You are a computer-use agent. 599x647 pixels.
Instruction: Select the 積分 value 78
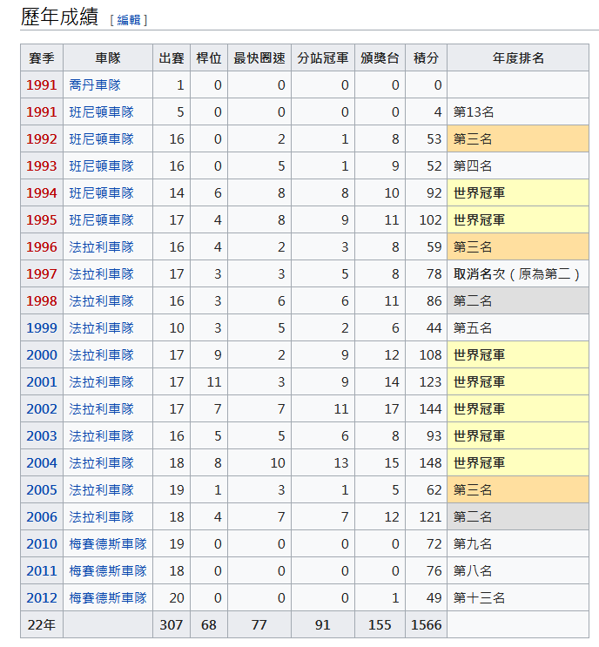pyautogui.click(x=426, y=274)
